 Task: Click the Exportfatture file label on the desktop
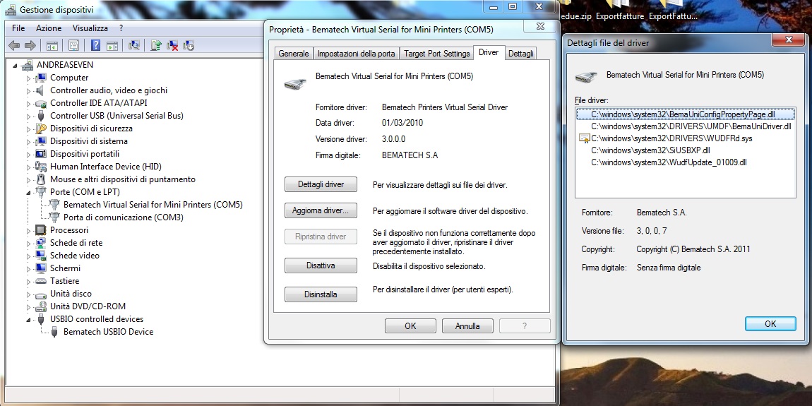[x=619, y=16]
